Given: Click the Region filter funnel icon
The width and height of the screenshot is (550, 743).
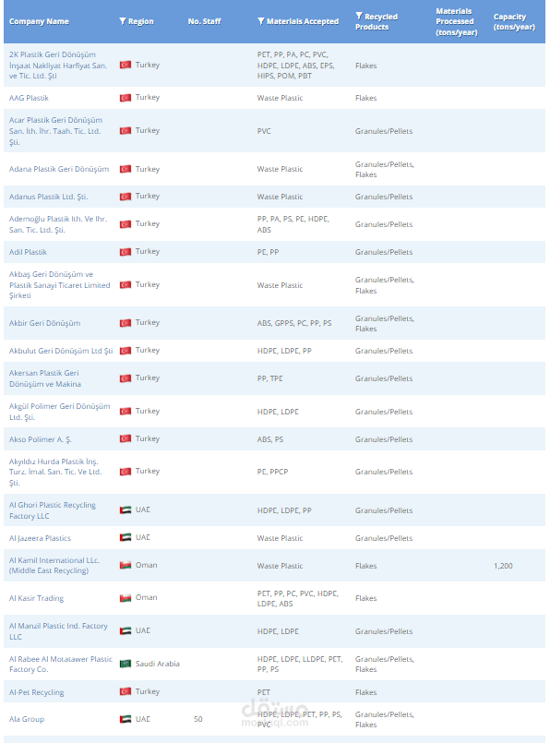Looking at the screenshot, I should point(123,21).
